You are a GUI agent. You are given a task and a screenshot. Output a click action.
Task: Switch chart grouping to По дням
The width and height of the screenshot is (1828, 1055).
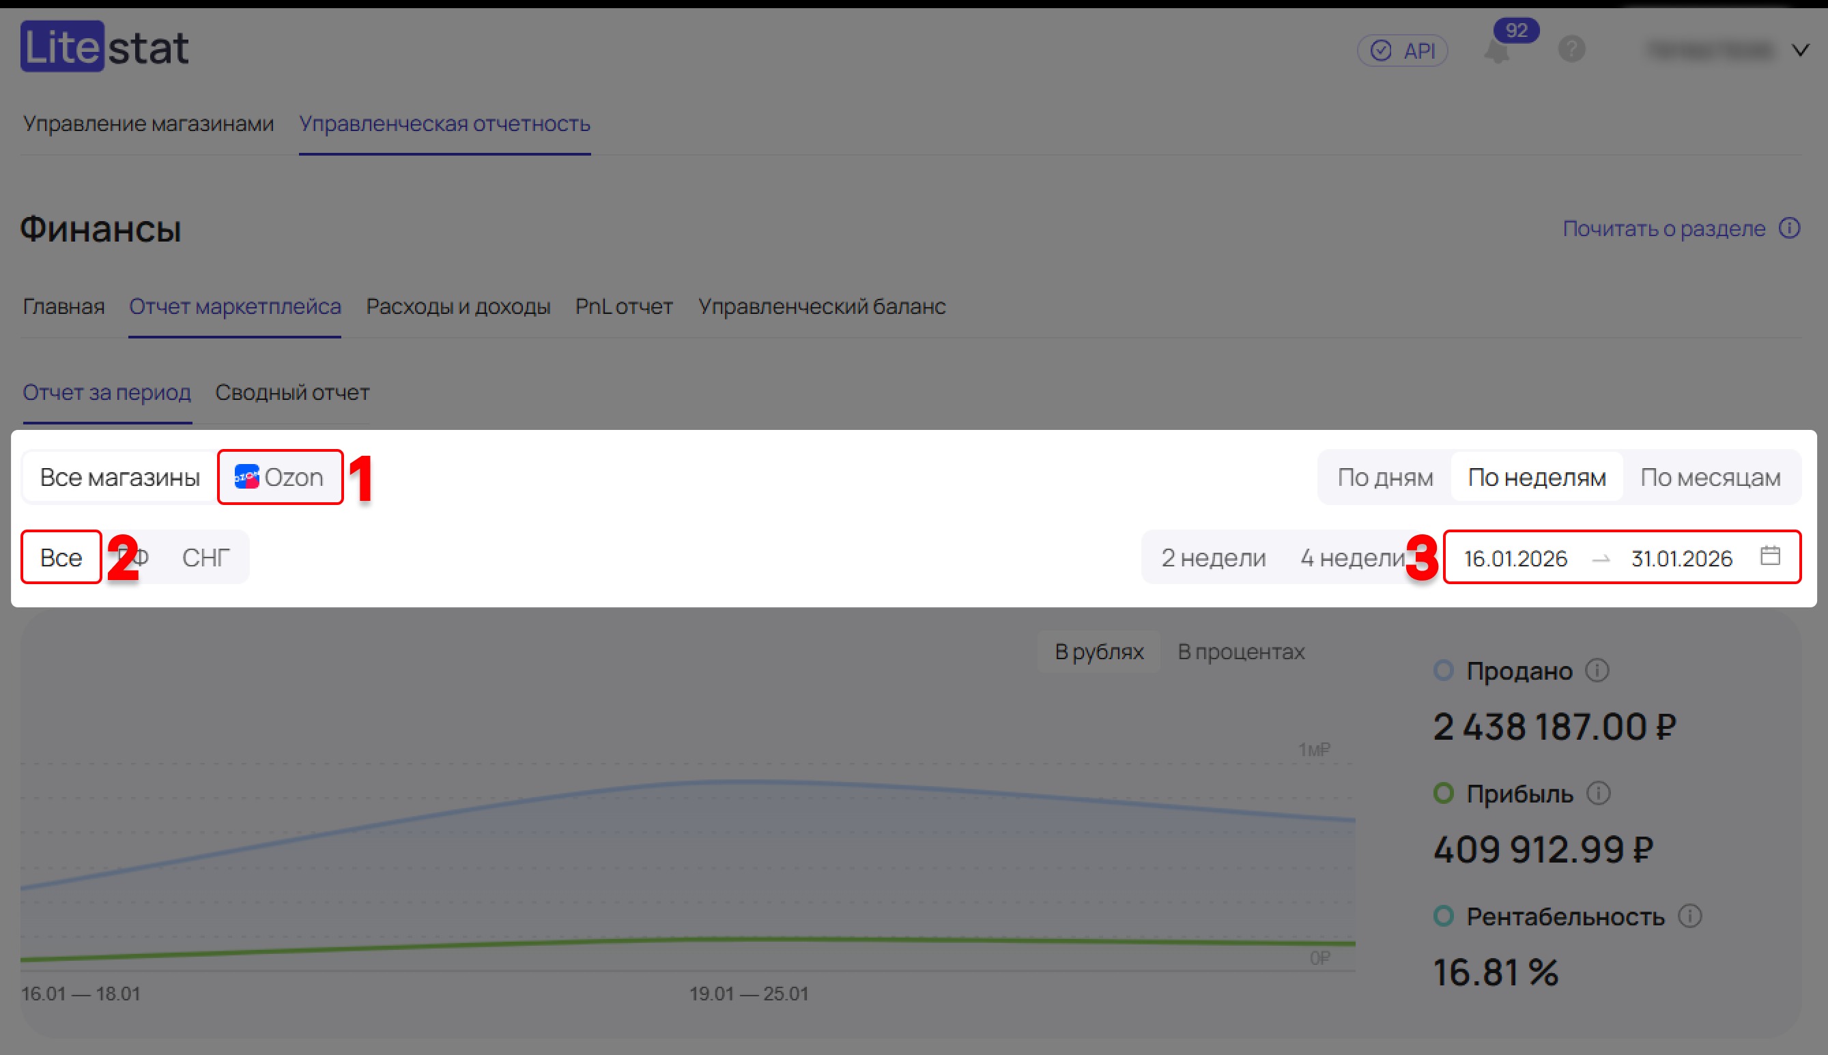tap(1384, 478)
